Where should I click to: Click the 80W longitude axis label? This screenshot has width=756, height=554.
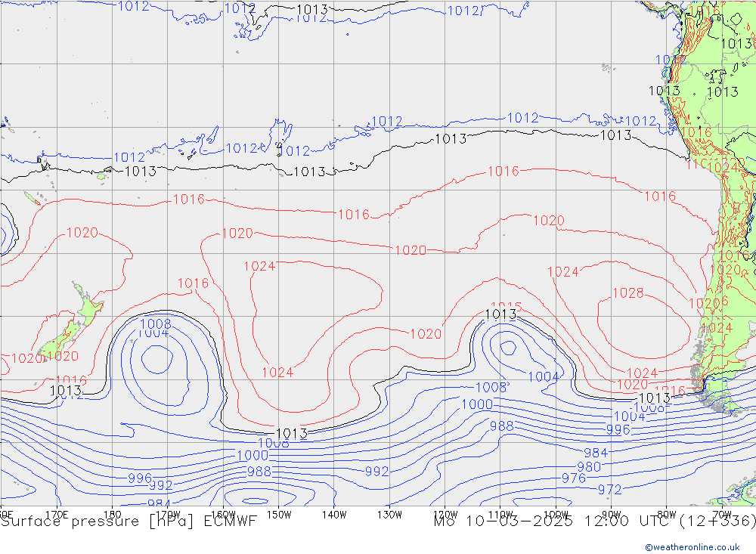[667, 515]
